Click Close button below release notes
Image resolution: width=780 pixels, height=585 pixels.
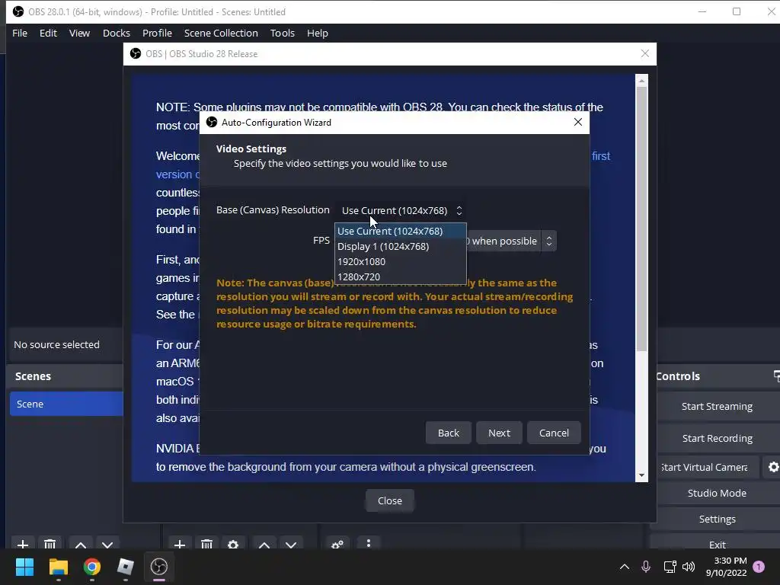tap(389, 500)
